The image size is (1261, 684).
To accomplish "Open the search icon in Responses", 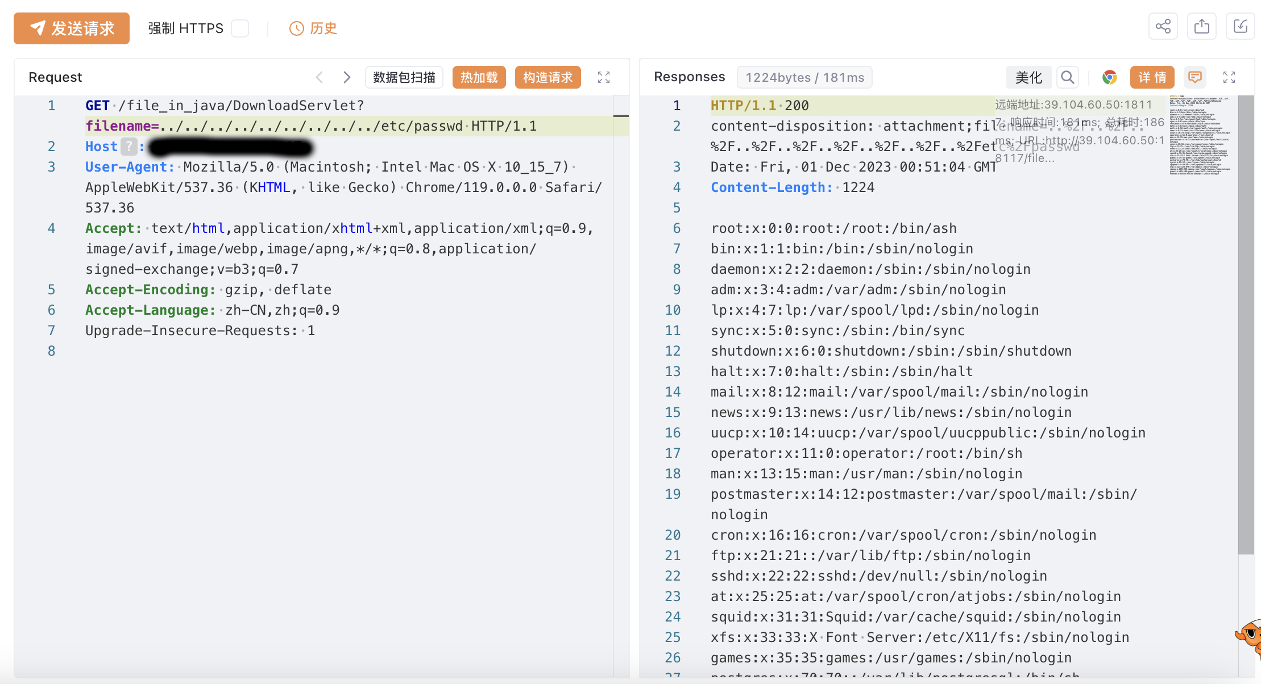I will tap(1068, 77).
